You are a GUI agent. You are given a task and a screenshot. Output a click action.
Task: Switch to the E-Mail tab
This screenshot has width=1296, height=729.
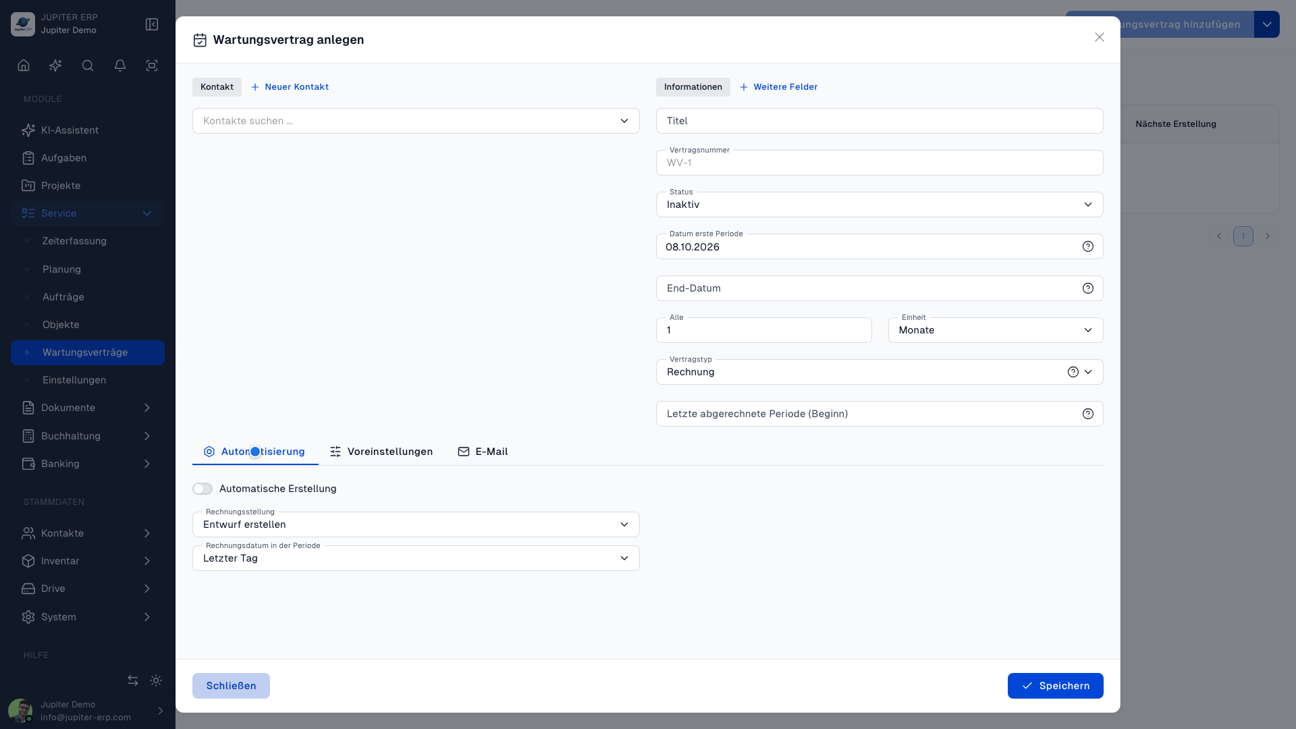point(483,452)
